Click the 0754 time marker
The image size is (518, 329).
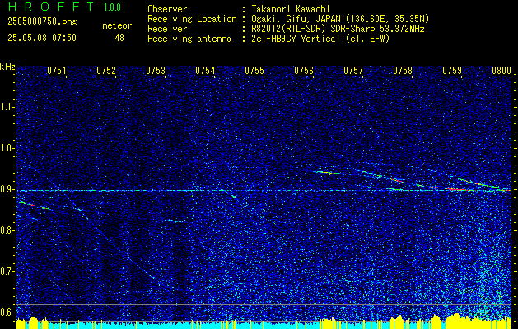(x=205, y=71)
